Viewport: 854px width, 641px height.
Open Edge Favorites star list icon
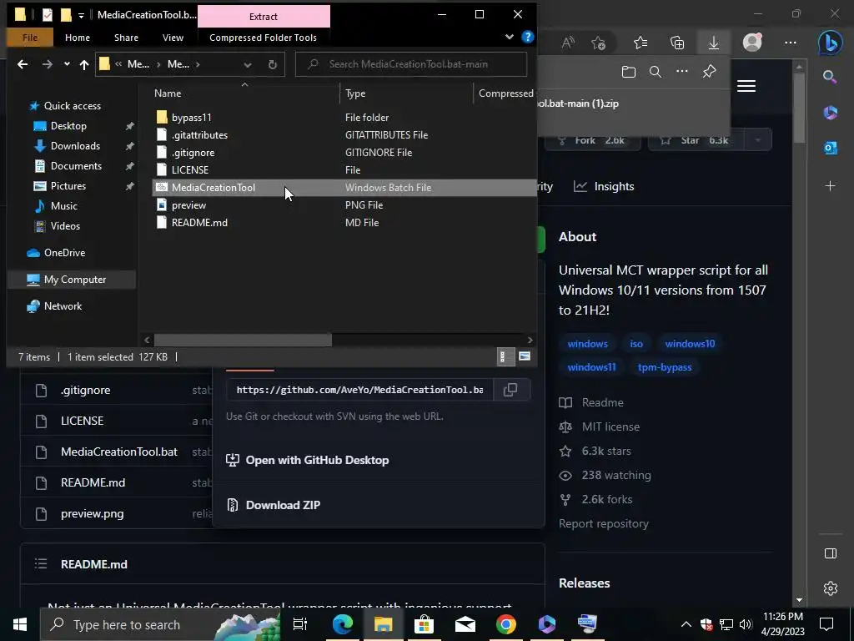point(640,43)
